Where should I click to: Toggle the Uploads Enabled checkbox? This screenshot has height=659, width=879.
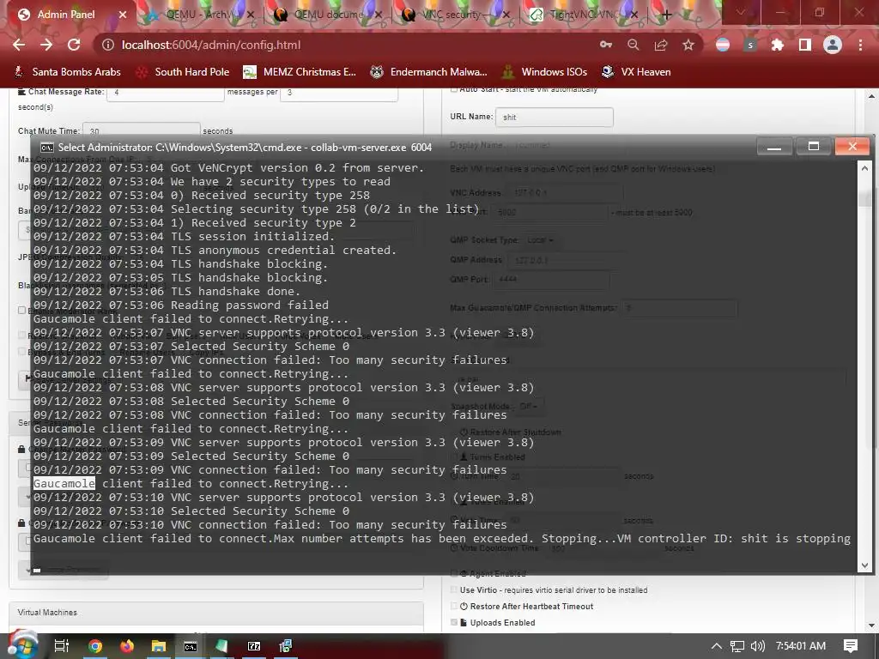click(x=454, y=623)
